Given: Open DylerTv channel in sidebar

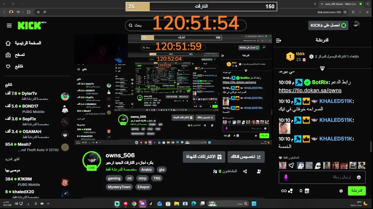Looking at the screenshot, I should coord(37,96).
